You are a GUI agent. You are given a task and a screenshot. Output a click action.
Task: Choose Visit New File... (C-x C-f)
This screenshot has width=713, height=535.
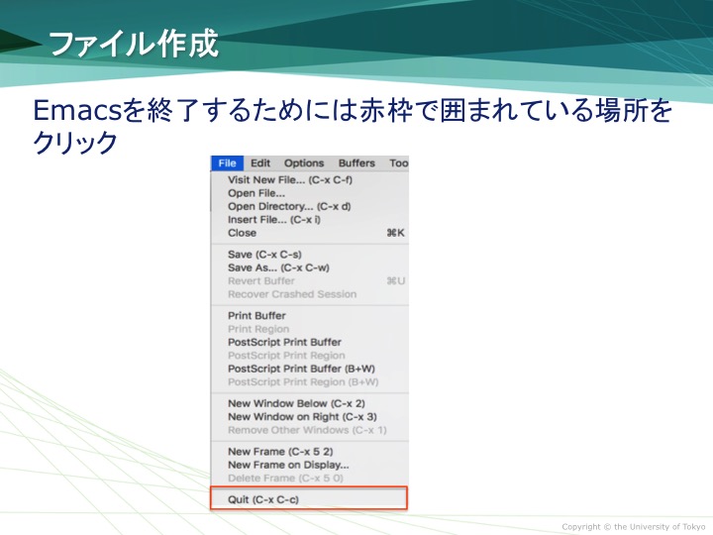(310, 179)
